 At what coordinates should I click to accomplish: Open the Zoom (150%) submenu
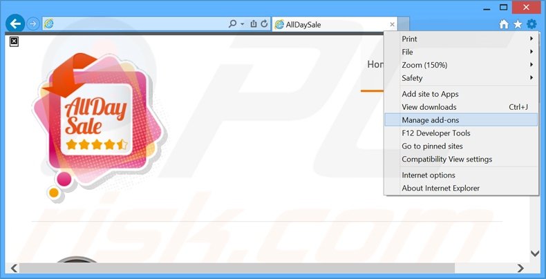(x=461, y=65)
